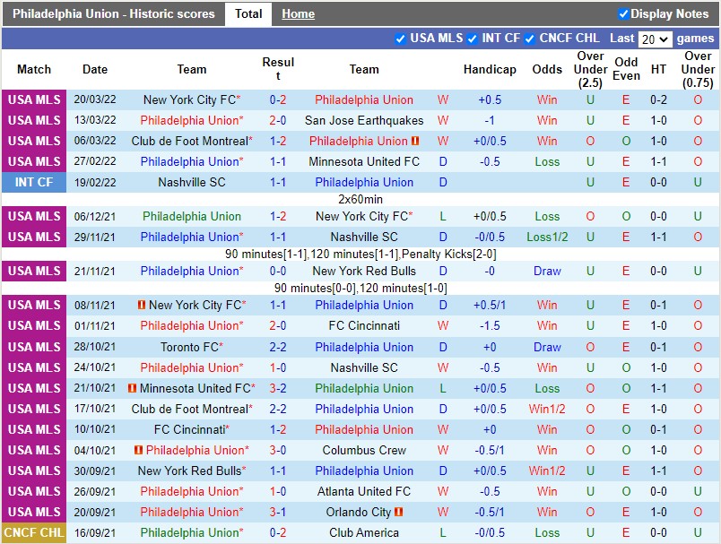Screen dimensions: 721x544
Task: Click the Over Under (0.75) column header
Action: [698, 69]
